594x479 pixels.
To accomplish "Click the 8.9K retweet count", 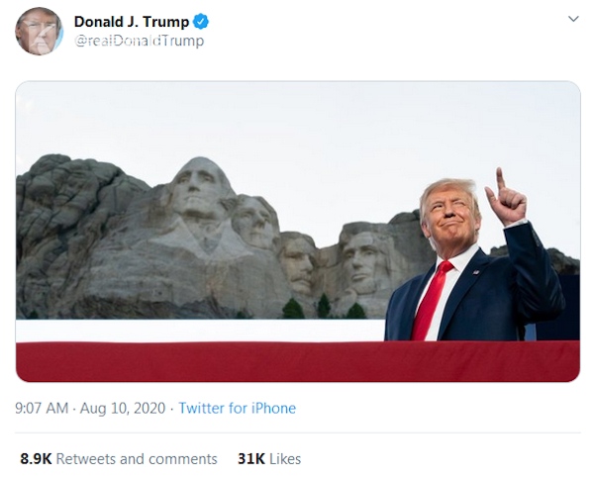I will (x=36, y=459).
